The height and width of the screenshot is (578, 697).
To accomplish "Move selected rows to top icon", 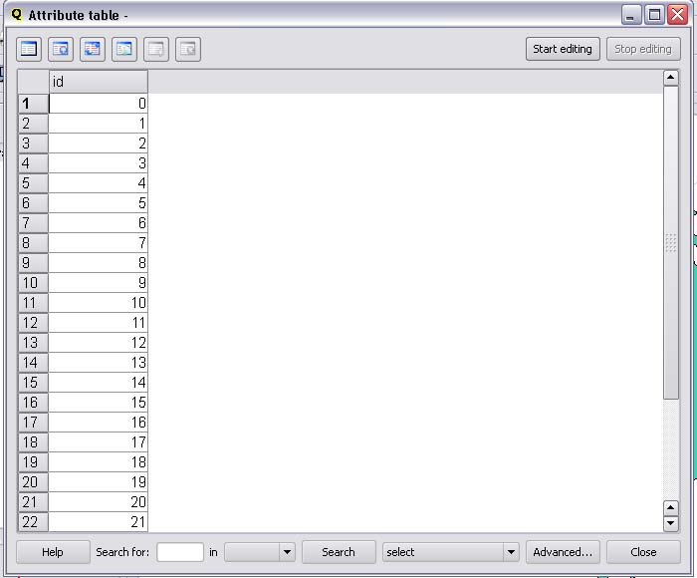I will [61, 49].
